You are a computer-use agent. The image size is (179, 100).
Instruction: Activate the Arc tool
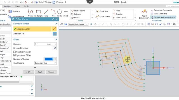pos(53,13)
